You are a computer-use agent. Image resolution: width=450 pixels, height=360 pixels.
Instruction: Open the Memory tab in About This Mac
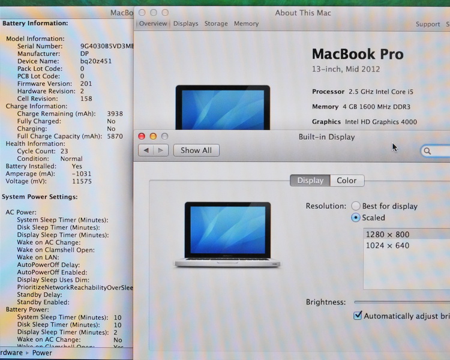[x=246, y=23]
